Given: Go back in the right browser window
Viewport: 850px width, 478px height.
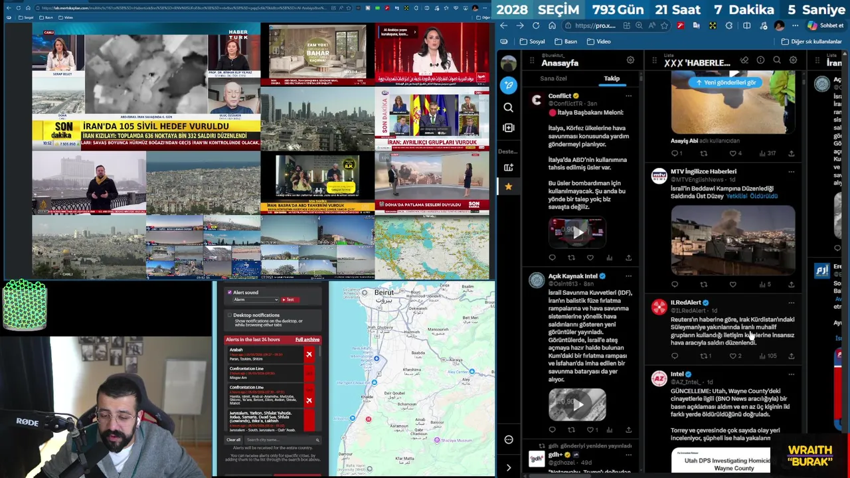Looking at the screenshot, I should pos(503,26).
